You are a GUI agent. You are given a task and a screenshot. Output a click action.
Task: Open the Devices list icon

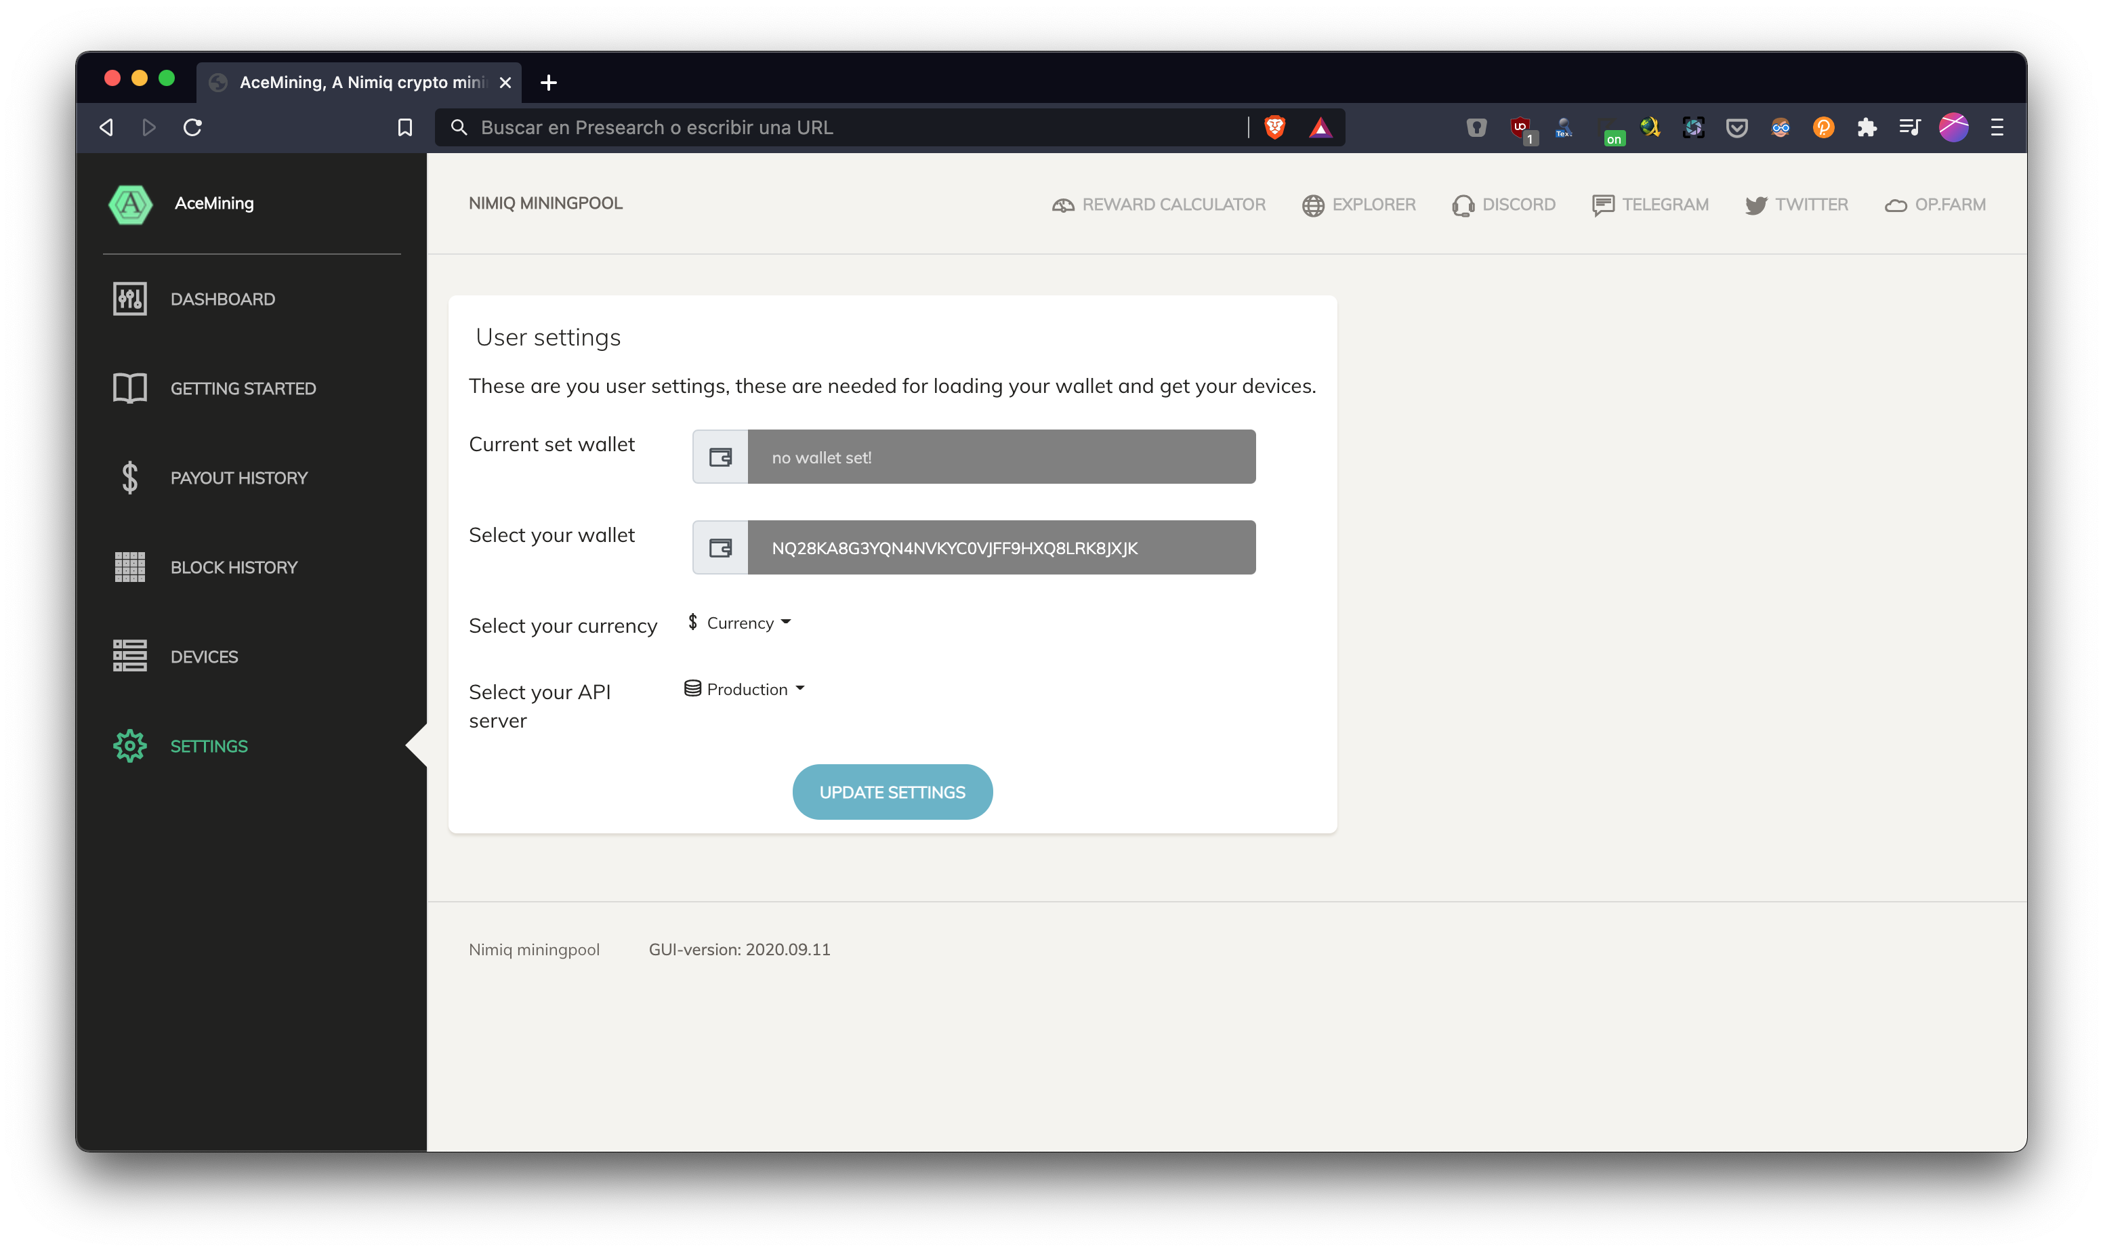click(130, 656)
